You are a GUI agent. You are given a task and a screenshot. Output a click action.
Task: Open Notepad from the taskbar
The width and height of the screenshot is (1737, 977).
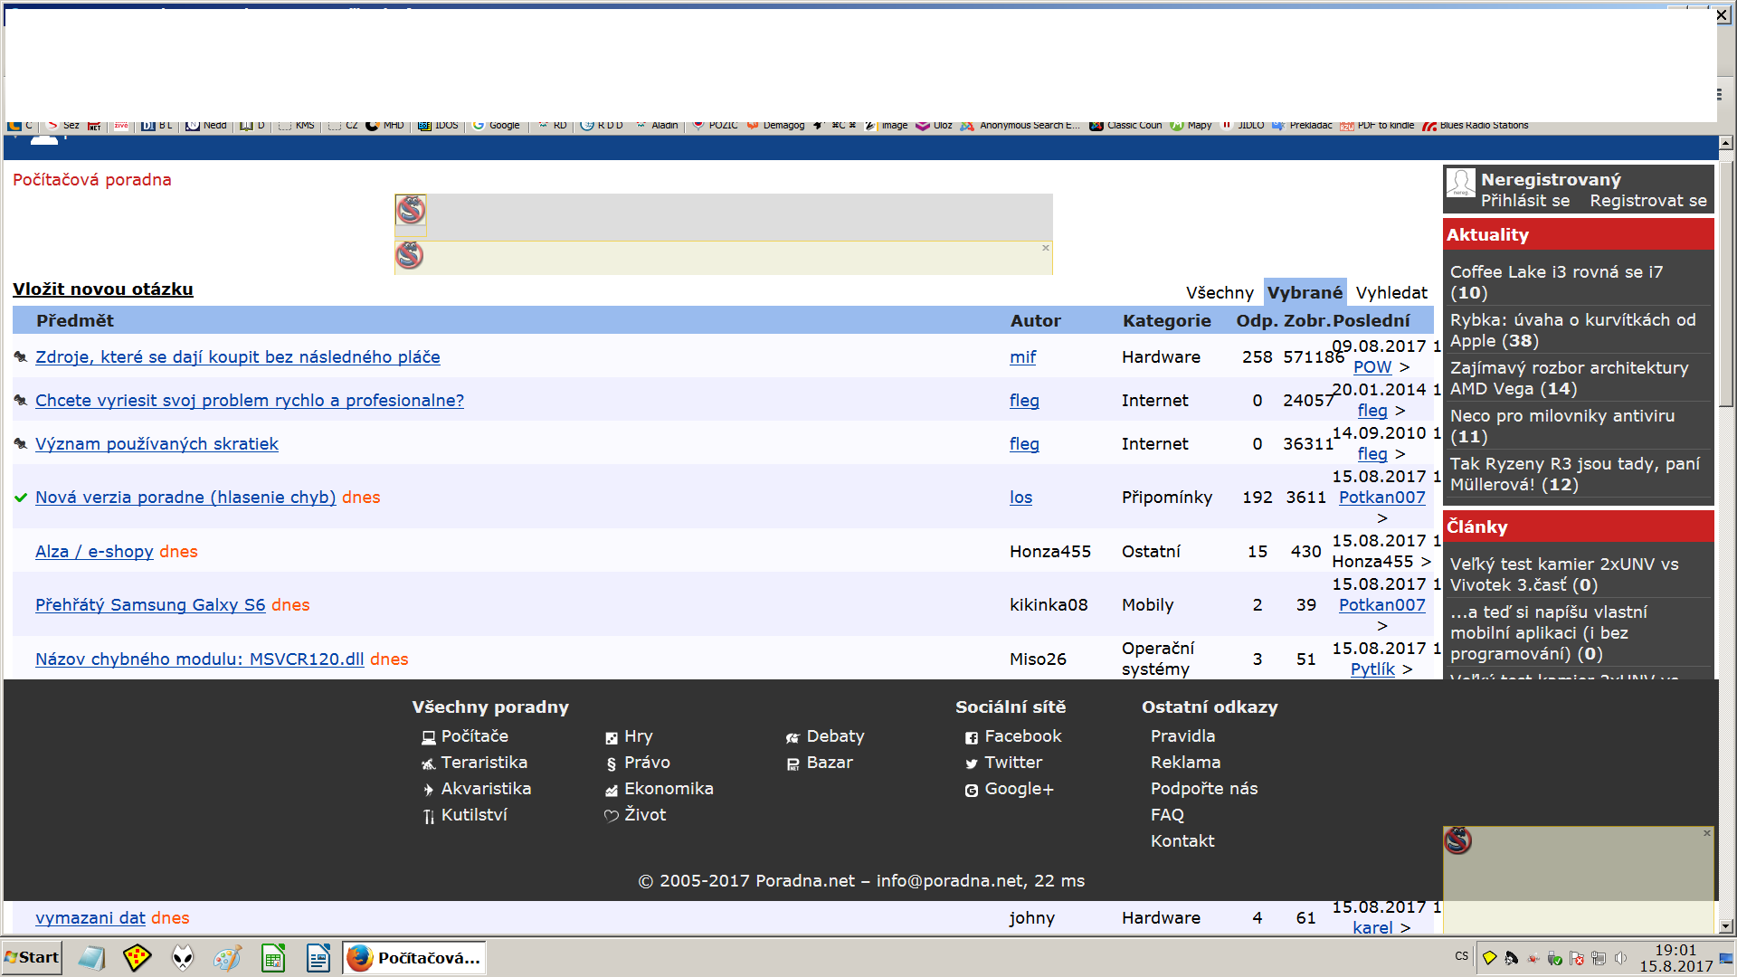click(92, 957)
